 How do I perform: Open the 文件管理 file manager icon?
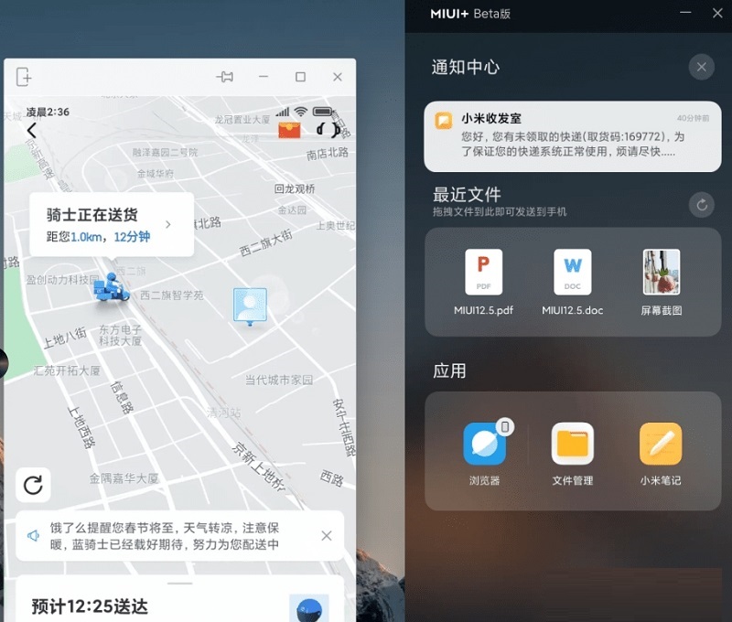[x=574, y=445]
